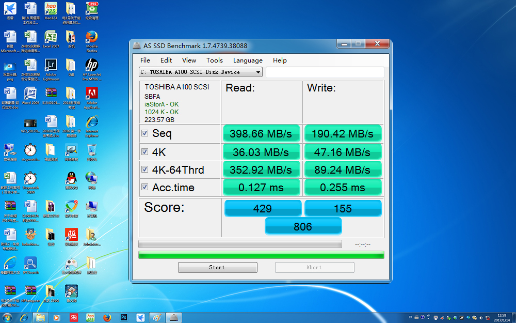Open Adobe Lightroom from the desktop
Viewport: 516px width, 323px height.
pos(51,66)
